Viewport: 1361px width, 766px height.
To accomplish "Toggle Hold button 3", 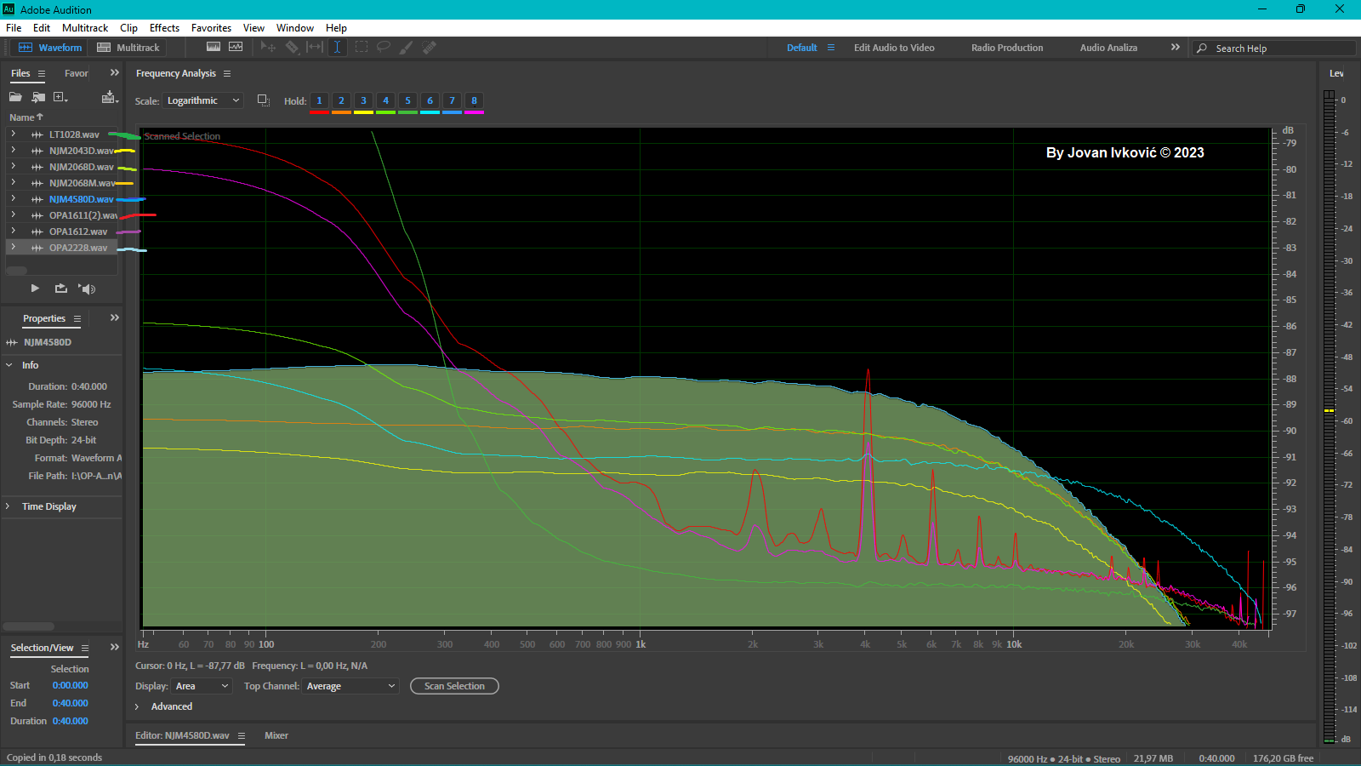I will pyautogui.click(x=364, y=101).
